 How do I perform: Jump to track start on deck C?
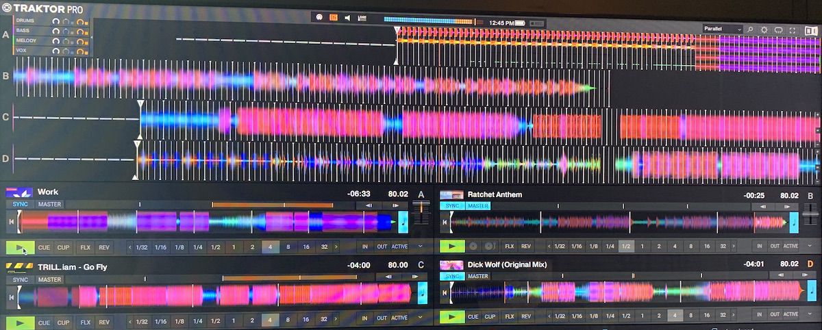click(x=12, y=296)
